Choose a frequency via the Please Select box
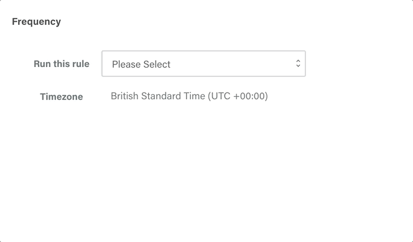Screen dimensions: 413x242 coord(203,63)
